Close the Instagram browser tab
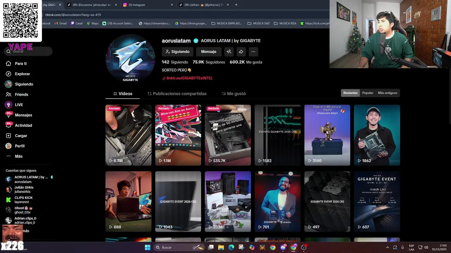The height and width of the screenshot is (253, 451). tap(172, 5)
